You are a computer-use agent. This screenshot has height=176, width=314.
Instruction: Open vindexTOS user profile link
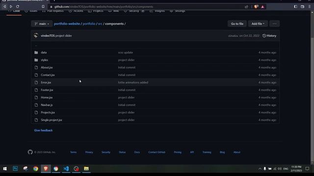pyautogui.click(x=48, y=36)
